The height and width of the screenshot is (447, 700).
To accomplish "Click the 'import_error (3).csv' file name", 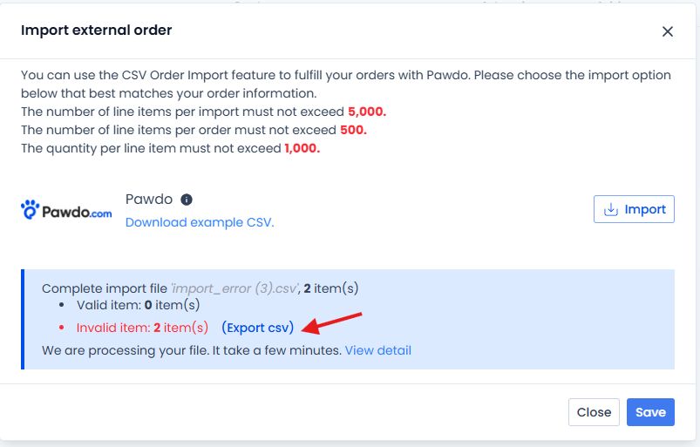I will pos(234,288).
